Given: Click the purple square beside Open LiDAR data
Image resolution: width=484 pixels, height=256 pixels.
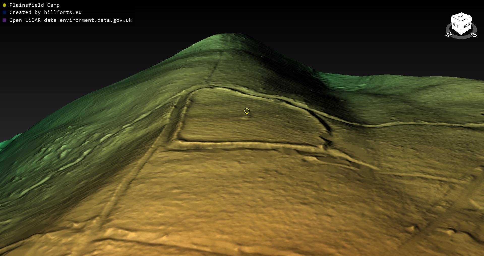Looking at the screenshot, I should (x=4, y=20).
